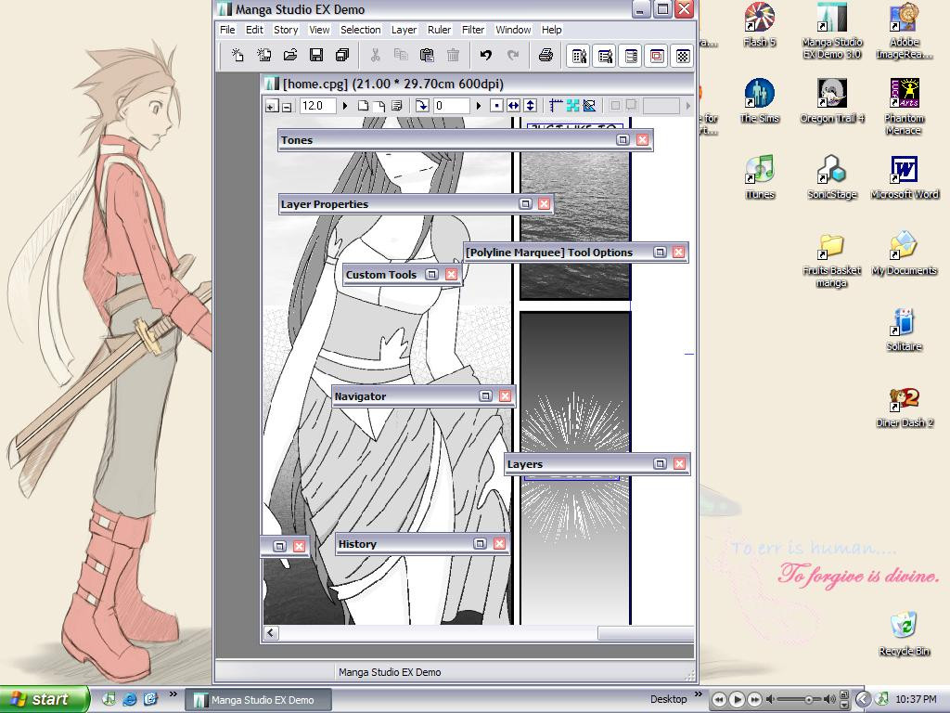Open the rotation angle arrow dropdown

click(479, 106)
